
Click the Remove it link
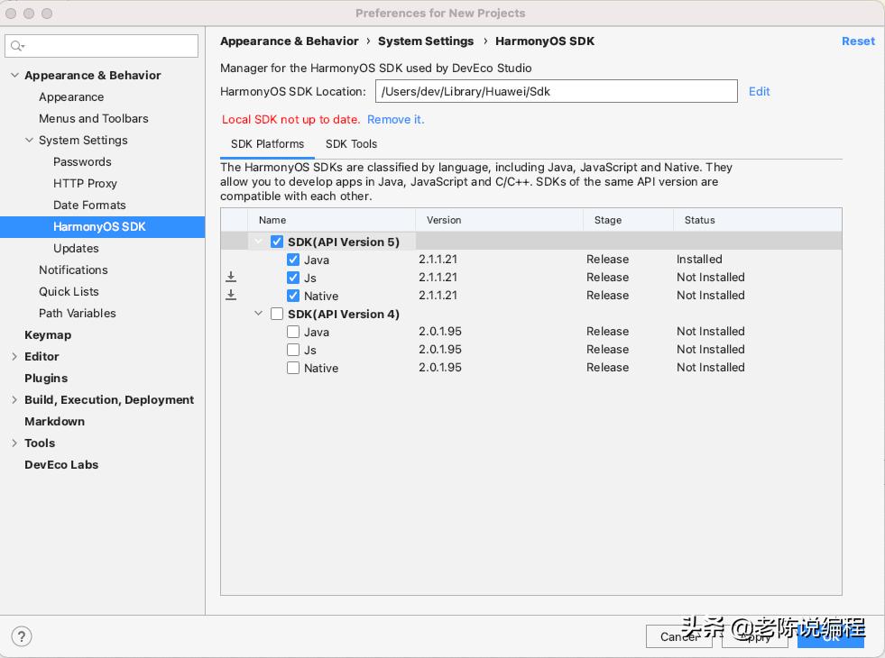395,120
